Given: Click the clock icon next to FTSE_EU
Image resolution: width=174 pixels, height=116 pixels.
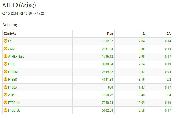Looking at the screenshot, I should click(6, 110).
